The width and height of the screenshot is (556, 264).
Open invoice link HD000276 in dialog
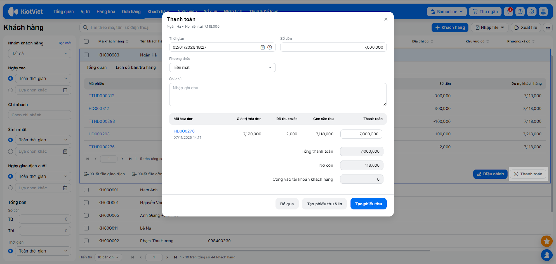coord(184,131)
